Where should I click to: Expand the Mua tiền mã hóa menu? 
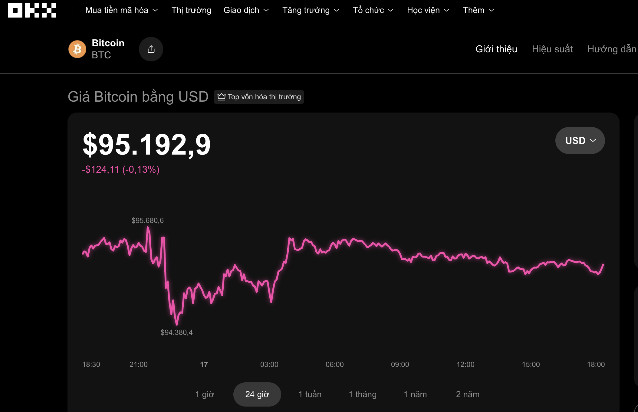click(x=122, y=10)
